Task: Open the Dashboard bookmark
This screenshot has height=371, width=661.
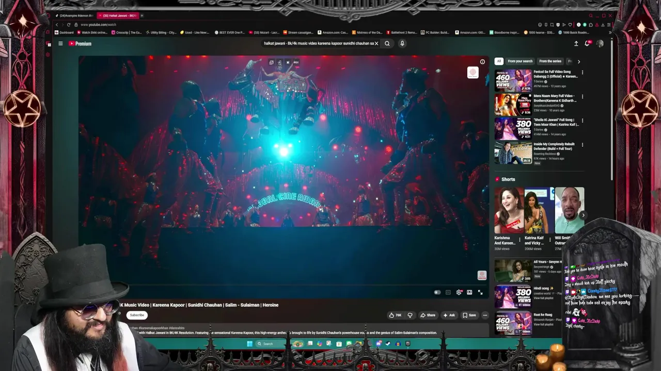Action: pos(64,32)
